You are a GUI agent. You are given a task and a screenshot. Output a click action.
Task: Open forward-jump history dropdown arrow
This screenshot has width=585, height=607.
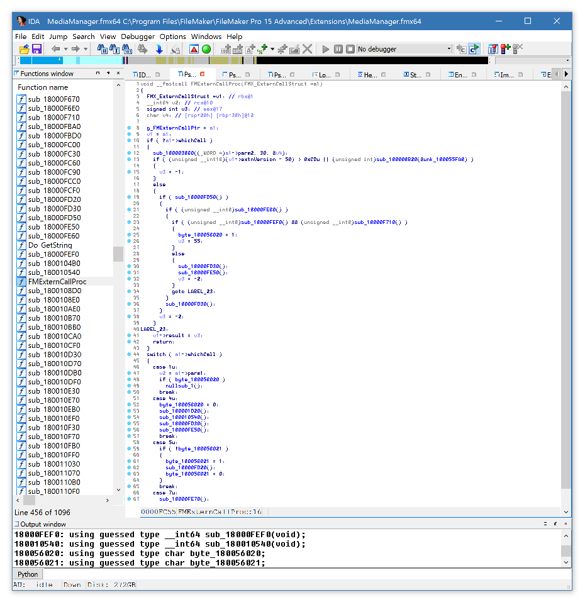pos(86,49)
